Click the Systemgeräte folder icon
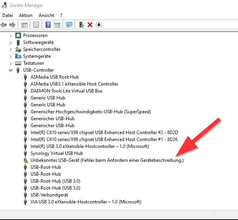This screenshot has width=238, height=220. pos(18,56)
